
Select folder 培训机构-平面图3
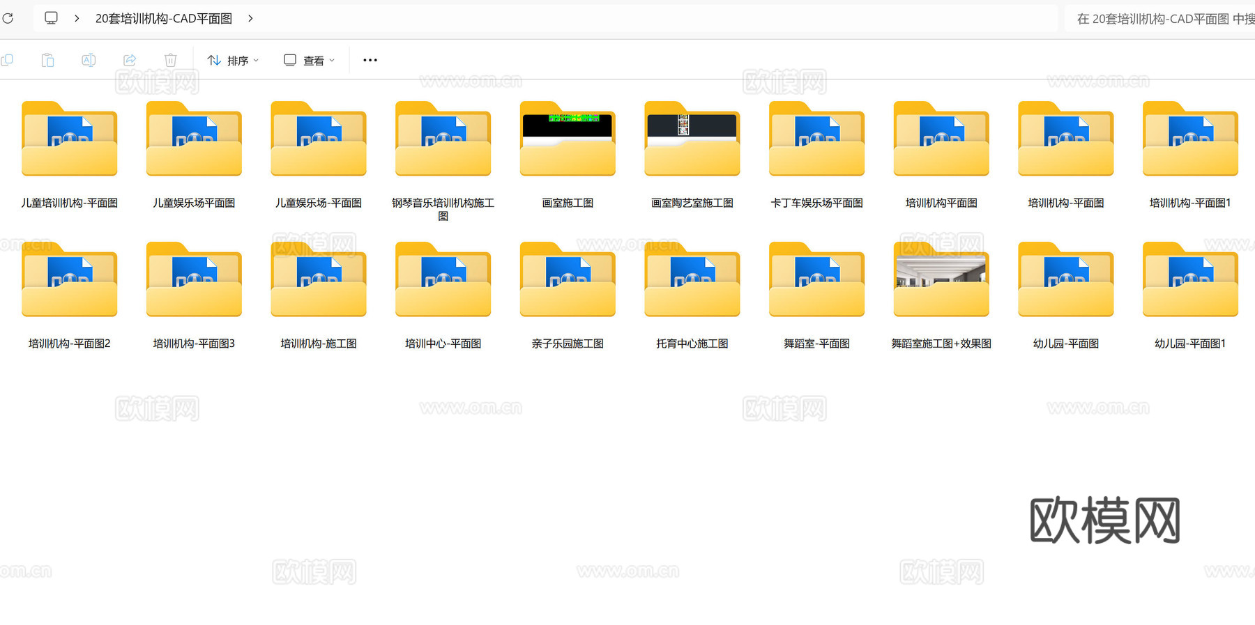(x=194, y=295)
